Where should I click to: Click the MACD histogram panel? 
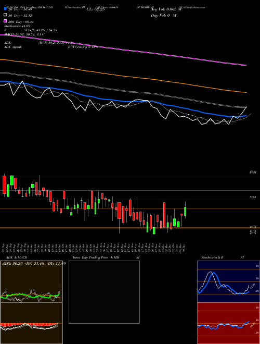tap(31, 323)
